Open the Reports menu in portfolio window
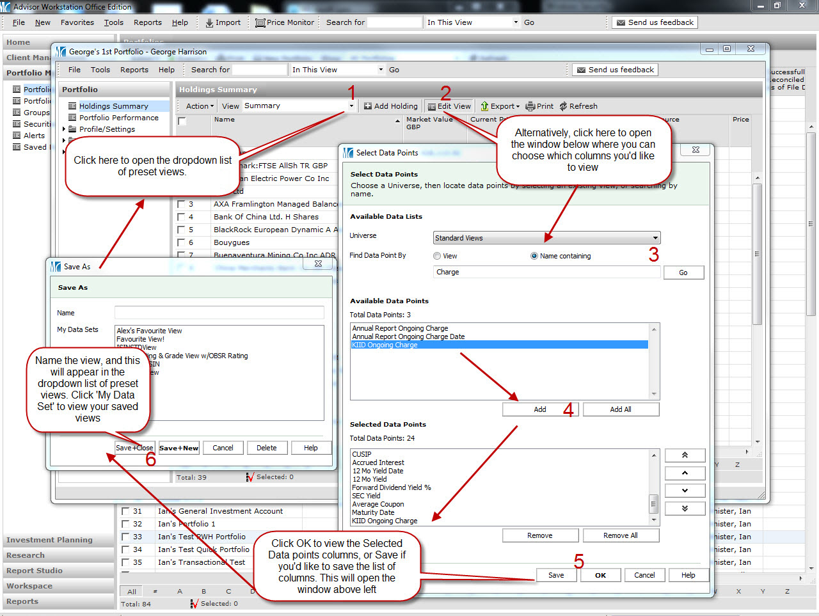Viewport: 819px width, 616px height. pyautogui.click(x=134, y=70)
